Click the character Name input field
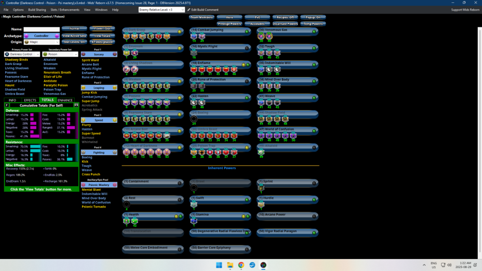 point(41,29)
